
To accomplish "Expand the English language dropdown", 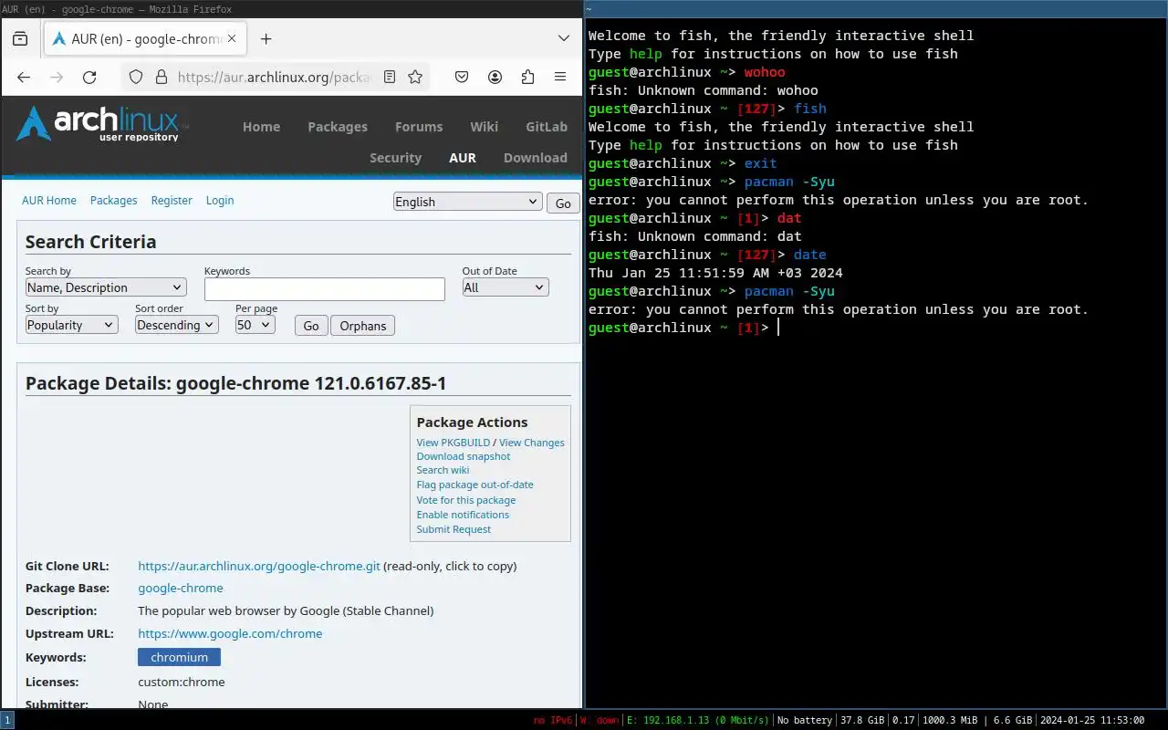I will 468,202.
